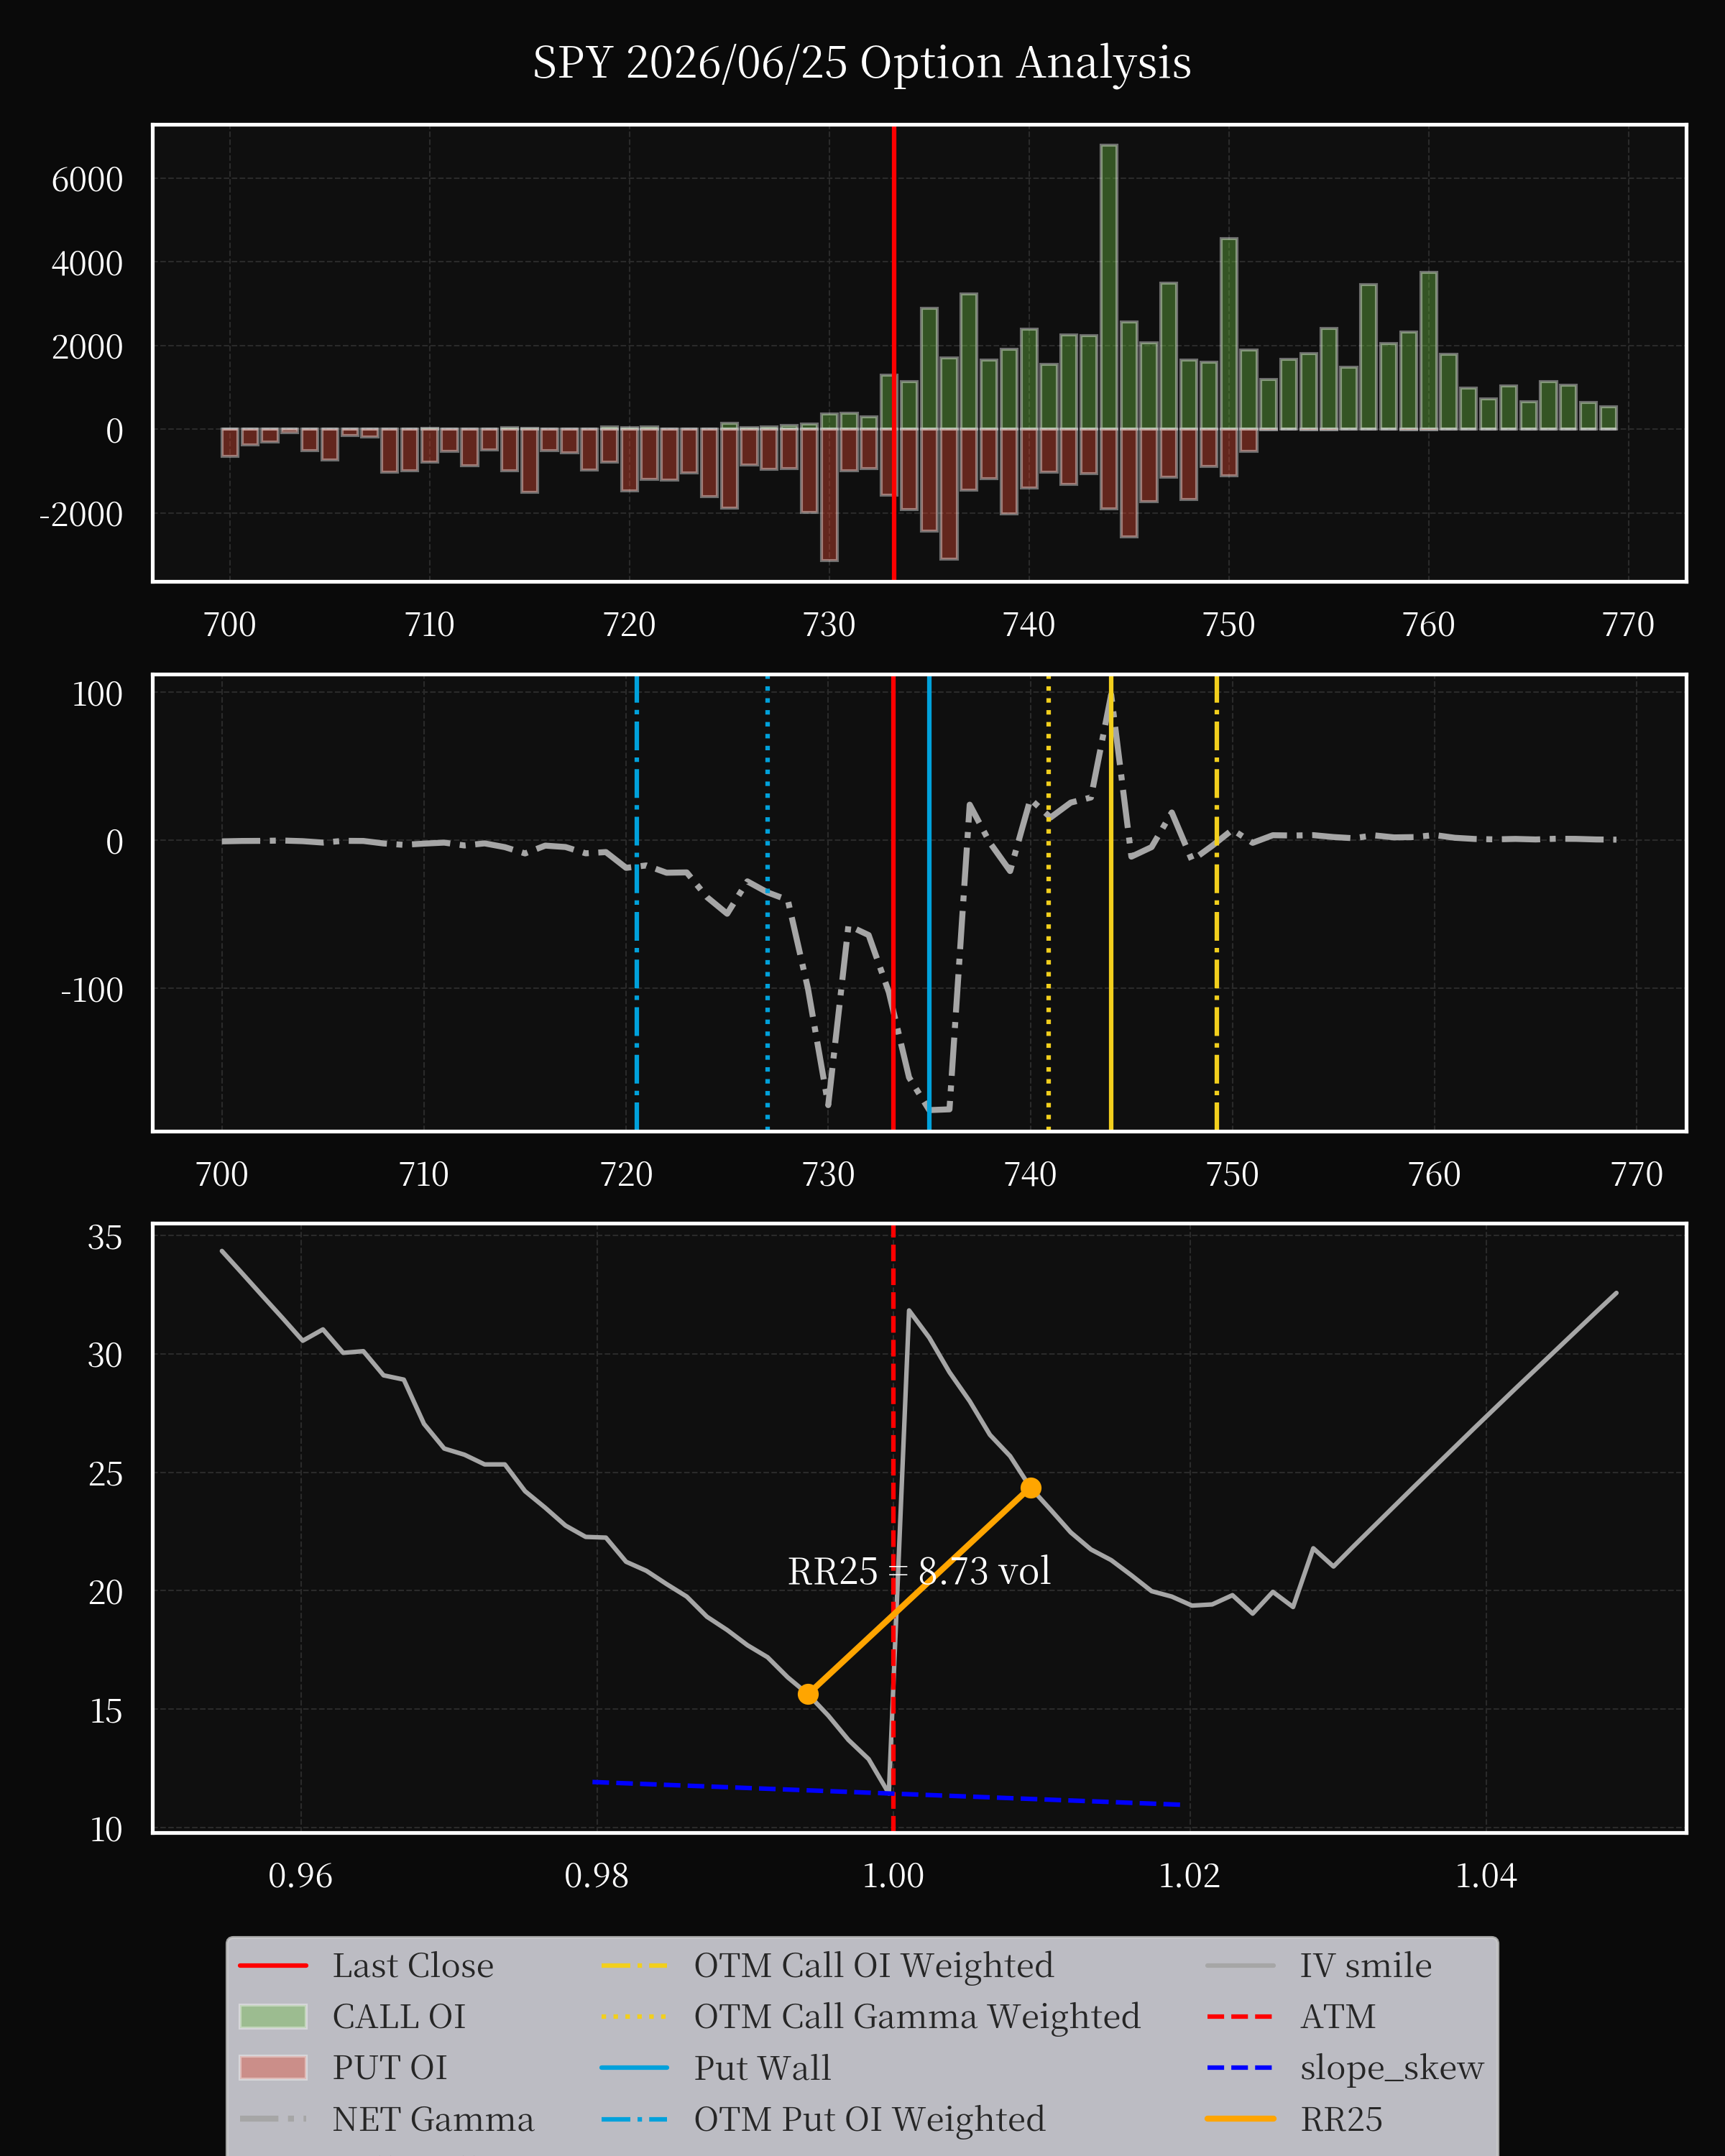Click the upper orange RR25 marker dot

click(x=1030, y=1488)
